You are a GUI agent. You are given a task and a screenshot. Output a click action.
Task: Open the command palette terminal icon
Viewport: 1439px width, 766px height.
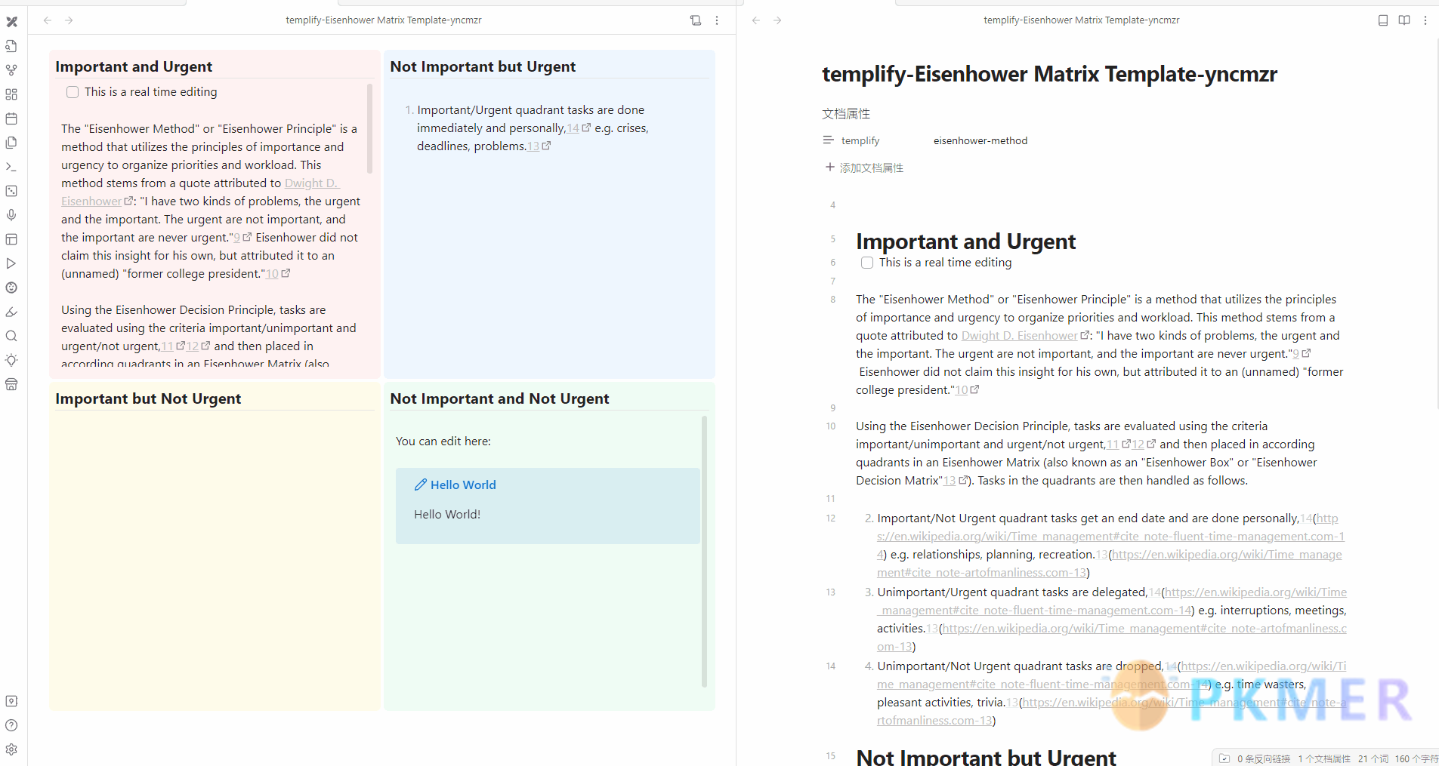pyautogui.click(x=11, y=167)
